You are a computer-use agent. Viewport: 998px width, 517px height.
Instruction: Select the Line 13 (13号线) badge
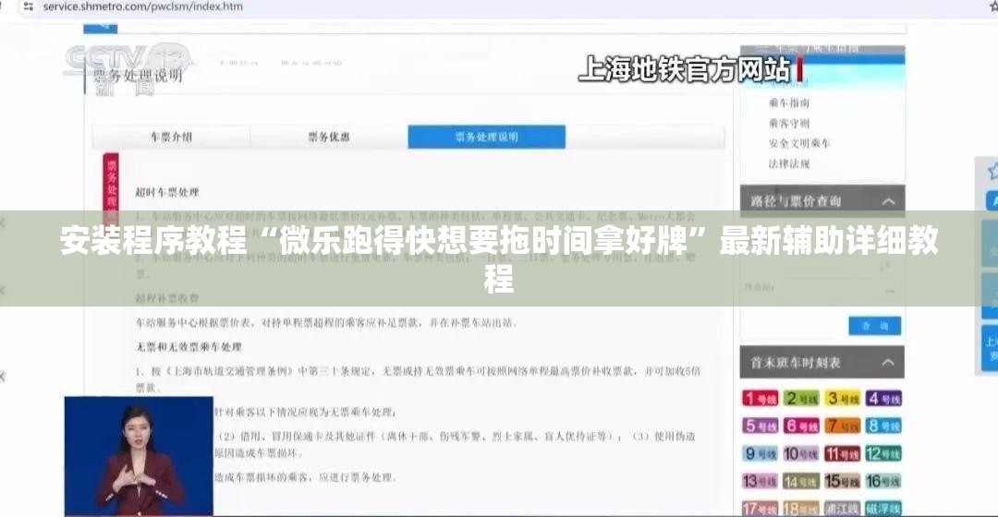(760, 481)
